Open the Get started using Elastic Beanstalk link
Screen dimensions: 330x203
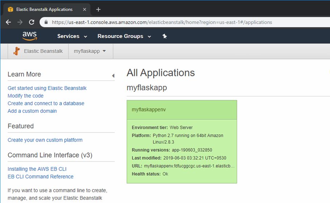[x=47, y=88]
